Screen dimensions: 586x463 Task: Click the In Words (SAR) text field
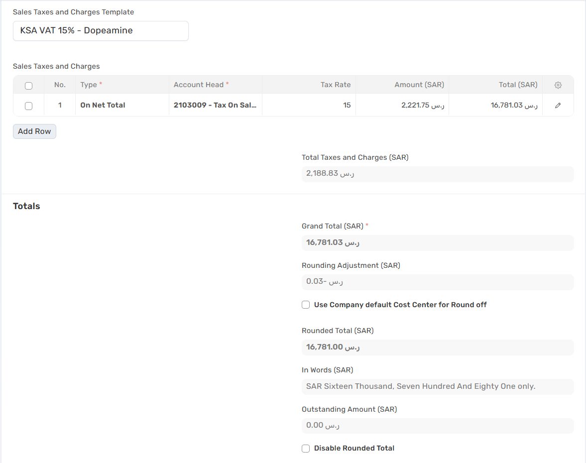(437, 386)
